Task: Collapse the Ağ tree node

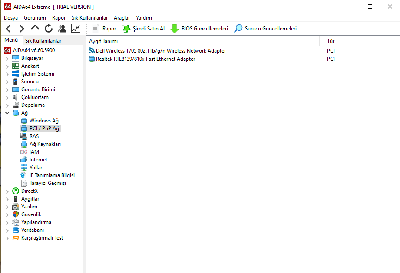Action: 7,113
